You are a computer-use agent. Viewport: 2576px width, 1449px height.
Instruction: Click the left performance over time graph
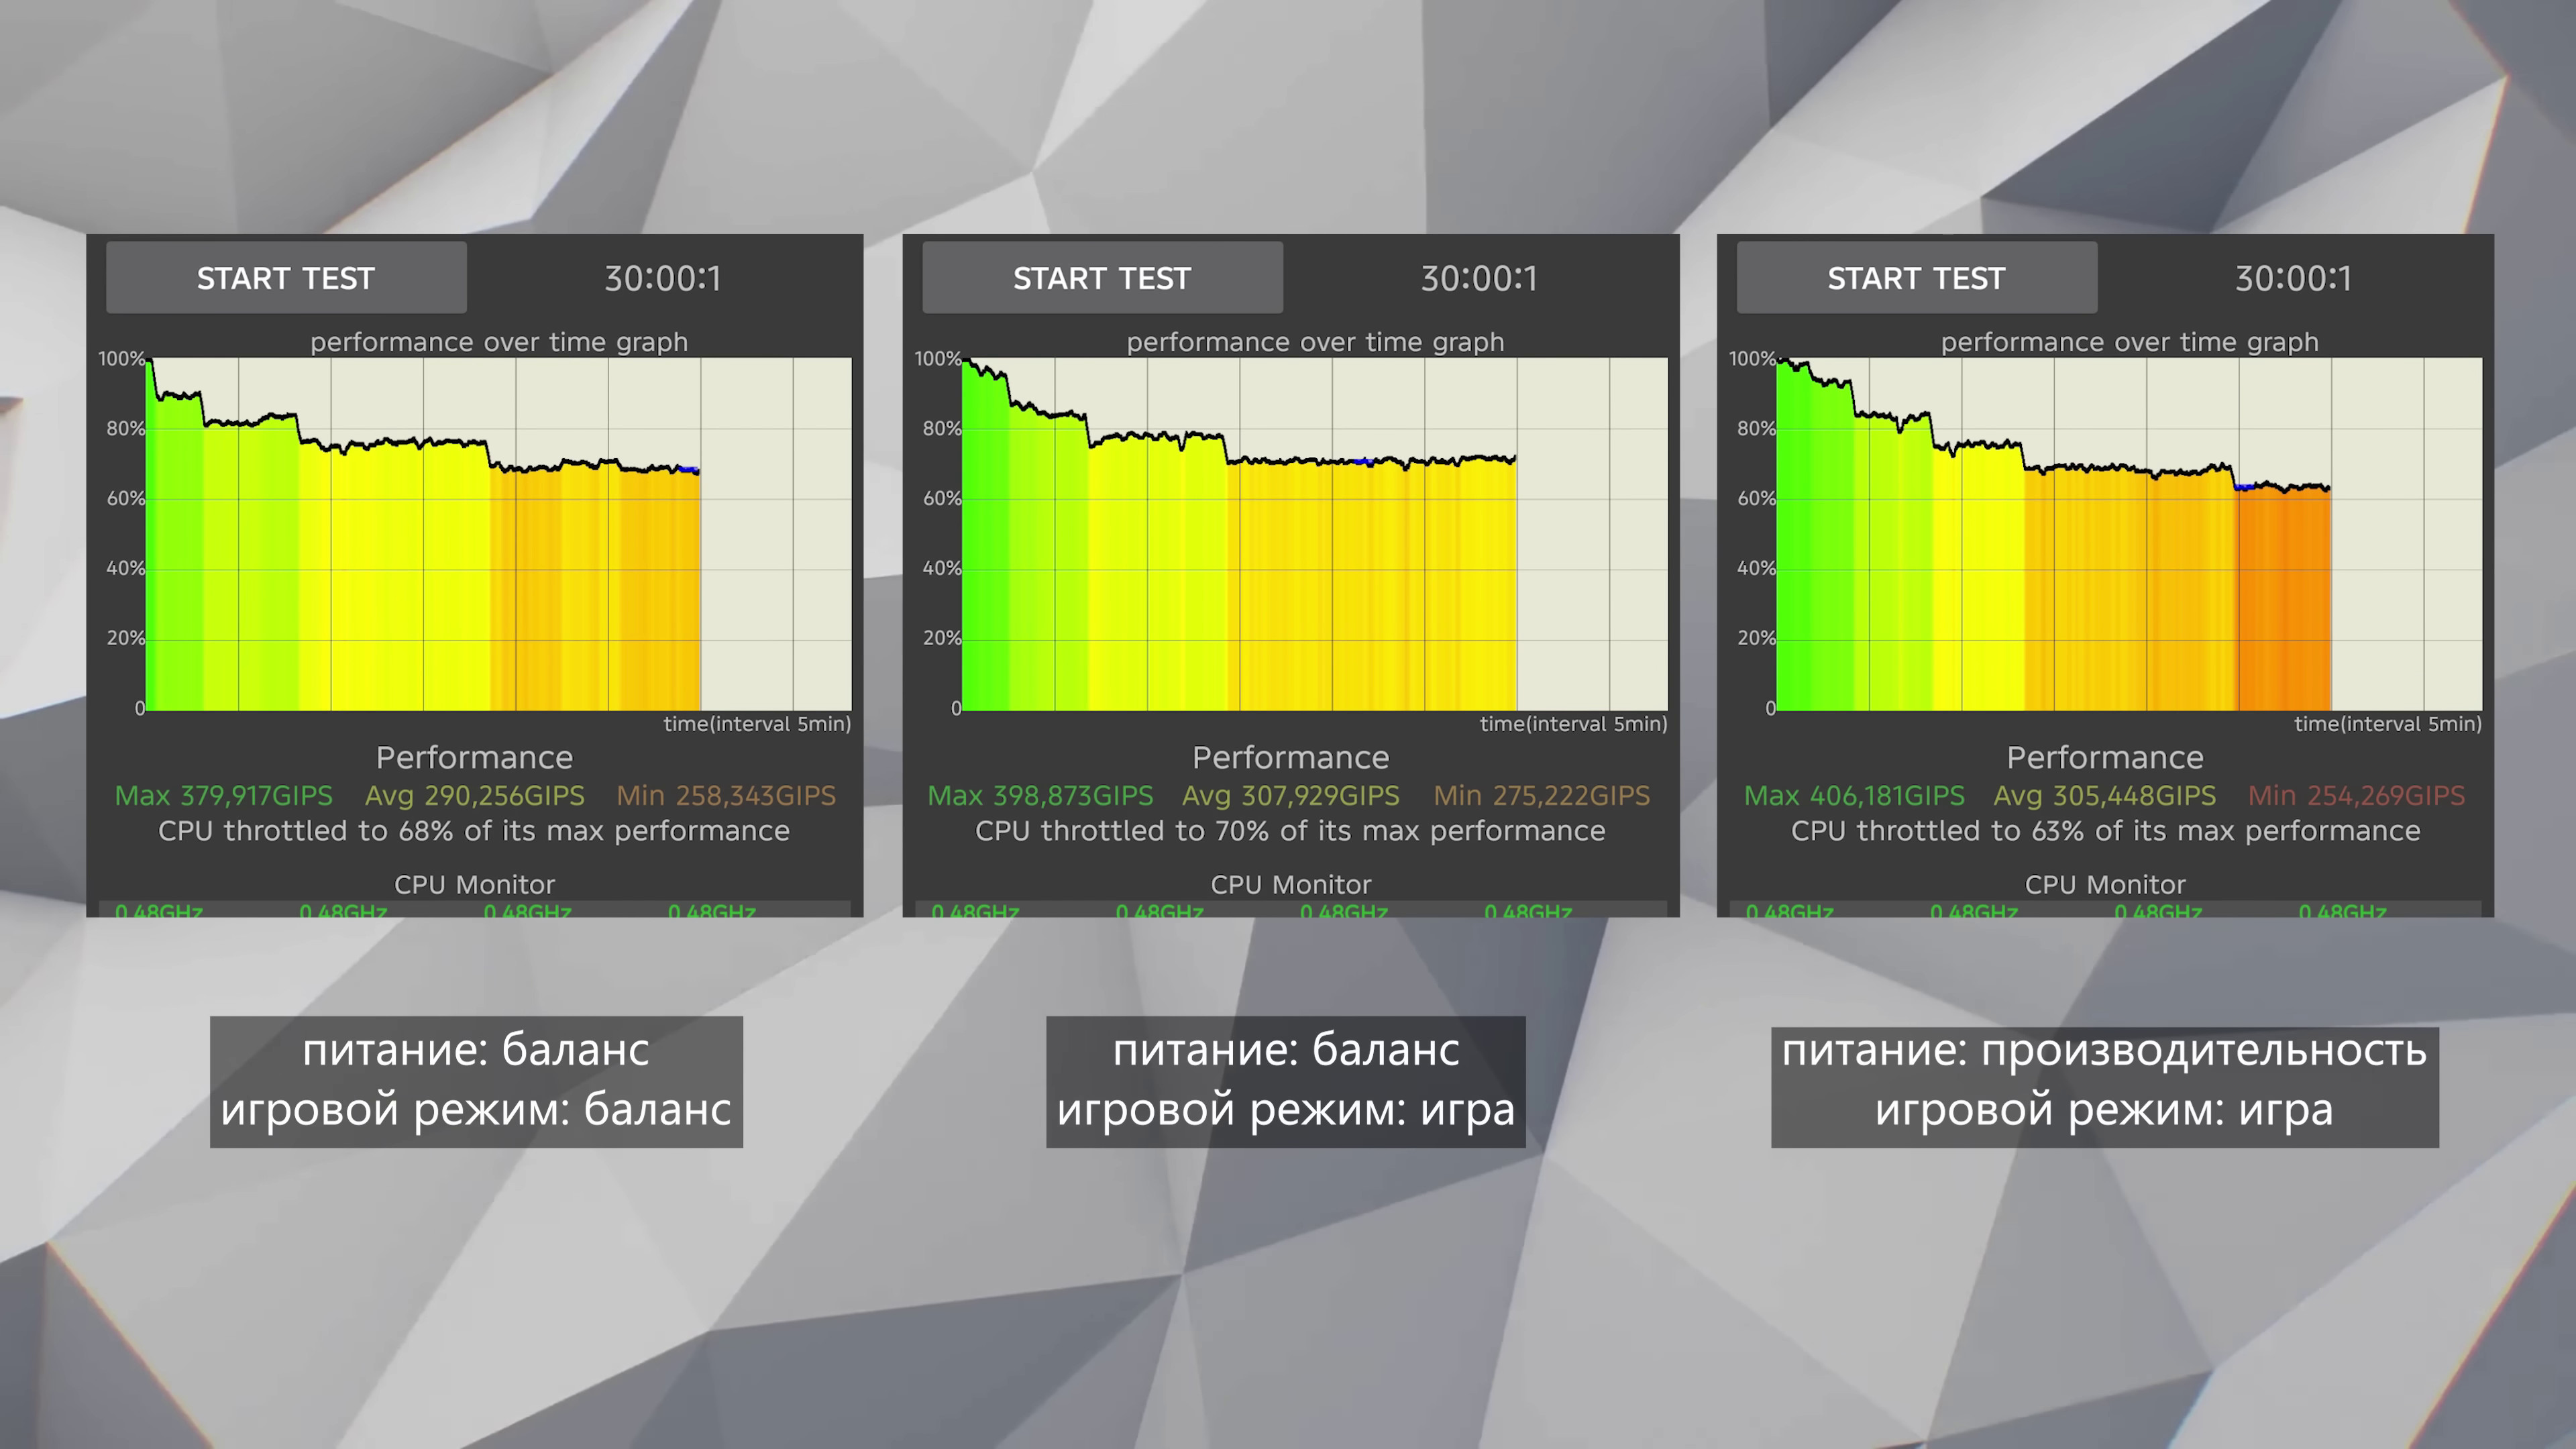(499, 534)
